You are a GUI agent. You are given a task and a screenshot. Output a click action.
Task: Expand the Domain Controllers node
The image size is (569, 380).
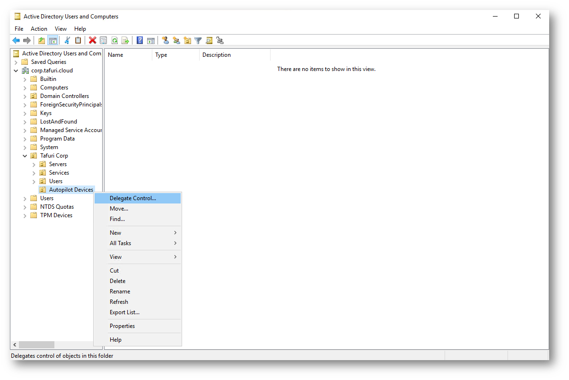[25, 96]
